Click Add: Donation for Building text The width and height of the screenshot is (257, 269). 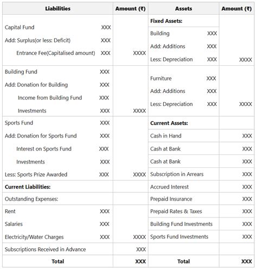36,85
